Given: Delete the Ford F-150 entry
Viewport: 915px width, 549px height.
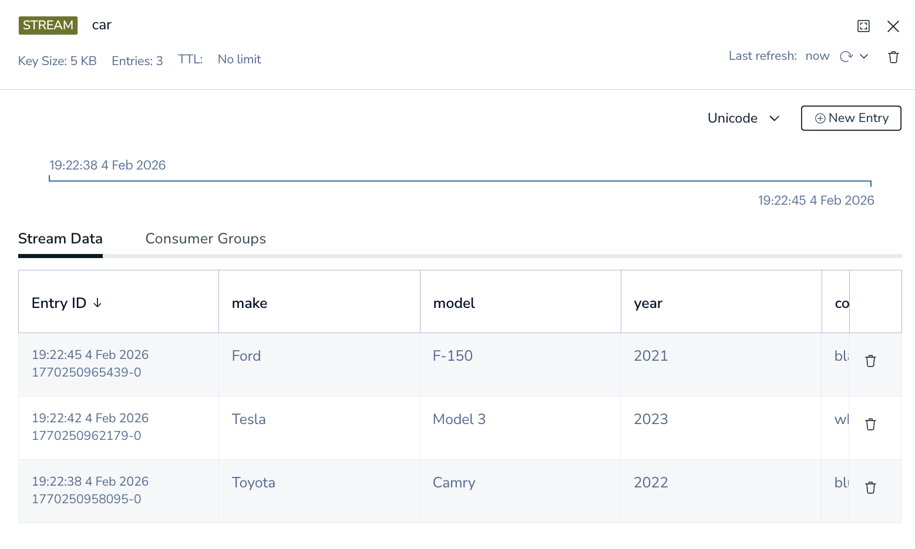Looking at the screenshot, I should coord(870,361).
